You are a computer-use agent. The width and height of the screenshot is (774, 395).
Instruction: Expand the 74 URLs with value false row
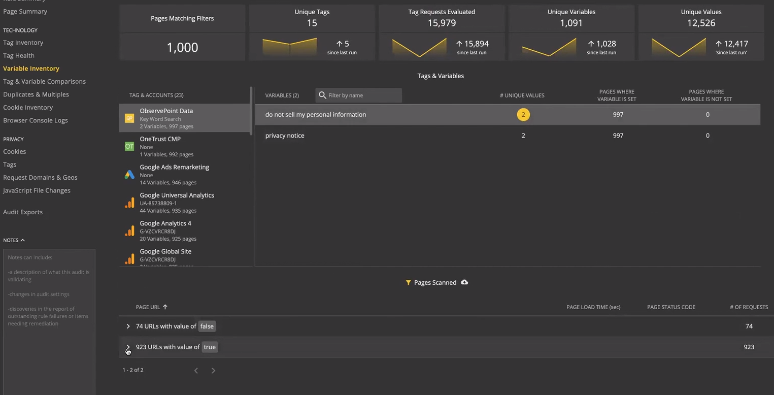click(x=128, y=326)
